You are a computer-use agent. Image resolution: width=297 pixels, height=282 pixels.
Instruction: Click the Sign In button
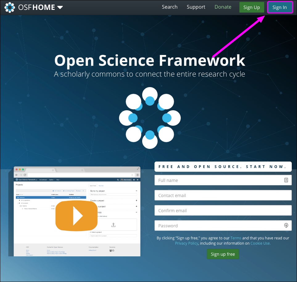[x=280, y=7]
